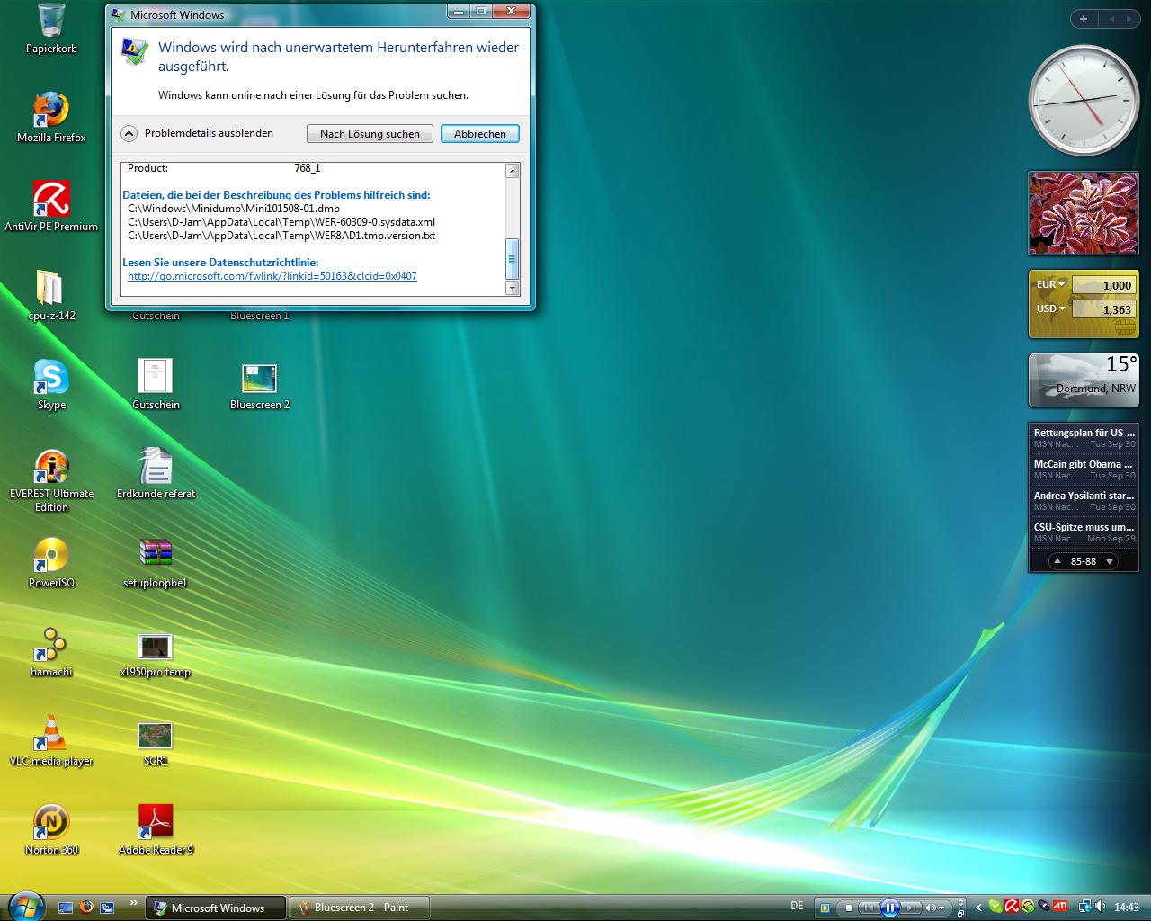Open the USD currency dropdown
Image resolution: width=1151 pixels, height=921 pixels.
pos(1050,308)
